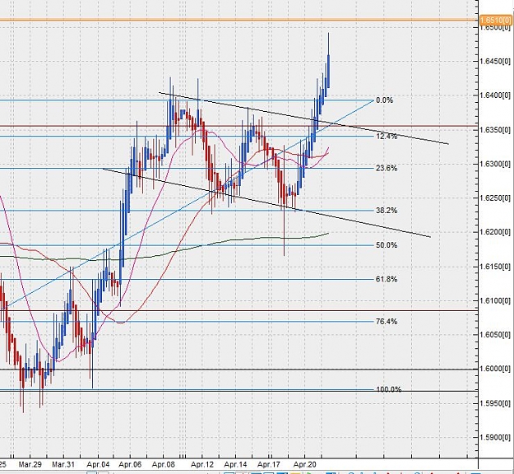Click the Apr.08 date label
Image resolution: width=514 pixels, height=474 pixels.
(164, 464)
